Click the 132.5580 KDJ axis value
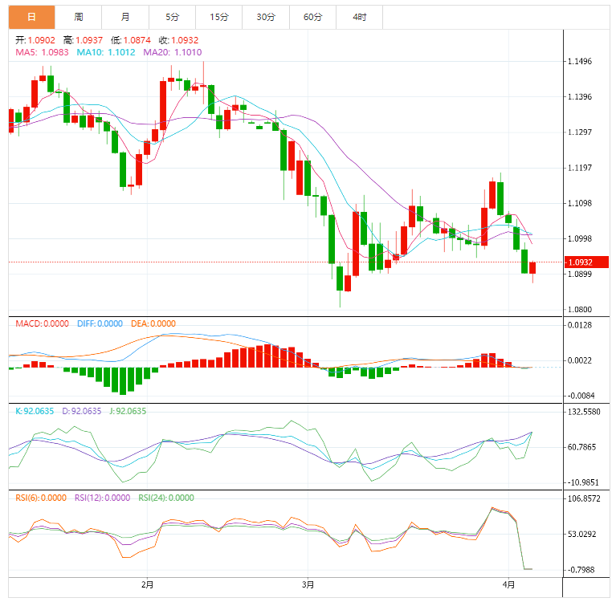Viewport: 616px width, 610px height. tap(584, 412)
